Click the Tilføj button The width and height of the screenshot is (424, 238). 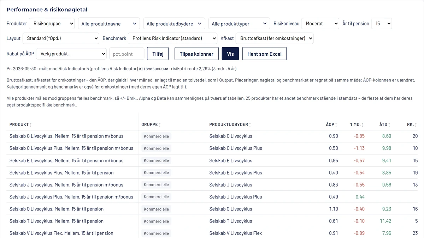click(158, 54)
